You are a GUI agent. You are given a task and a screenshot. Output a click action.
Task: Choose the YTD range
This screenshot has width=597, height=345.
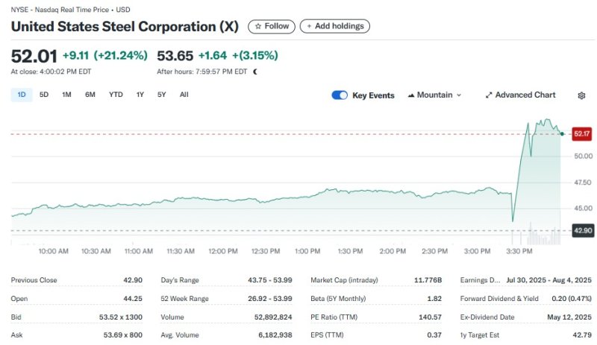click(x=116, y=95)
